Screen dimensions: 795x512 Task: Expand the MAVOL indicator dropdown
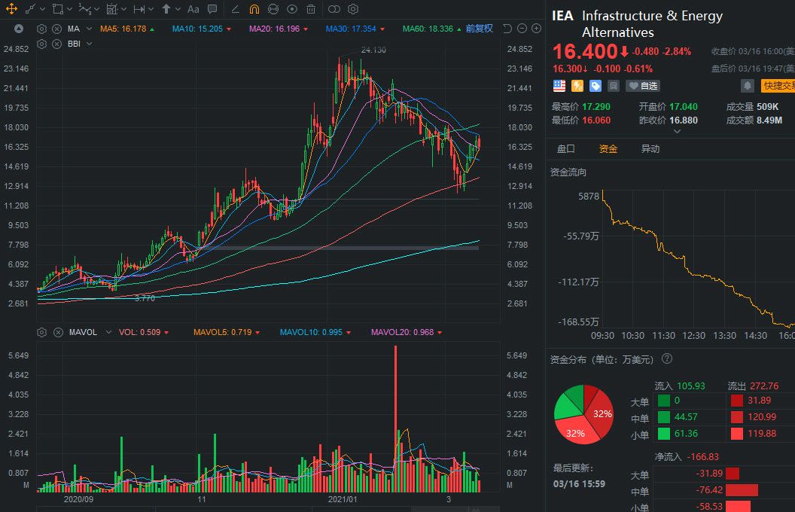108,333
